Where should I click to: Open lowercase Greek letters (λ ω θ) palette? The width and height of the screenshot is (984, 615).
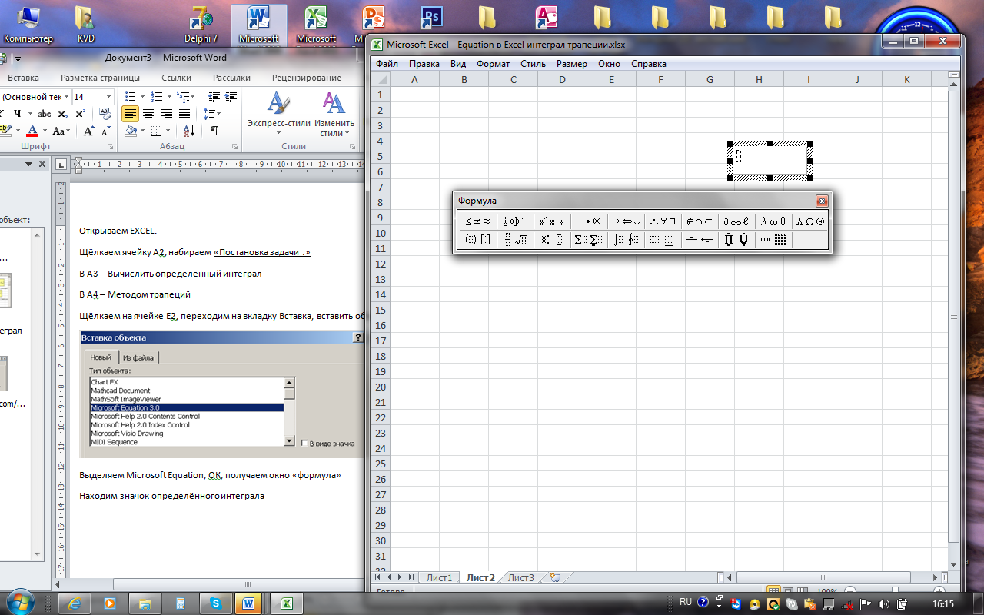click(x=773, y=221)
